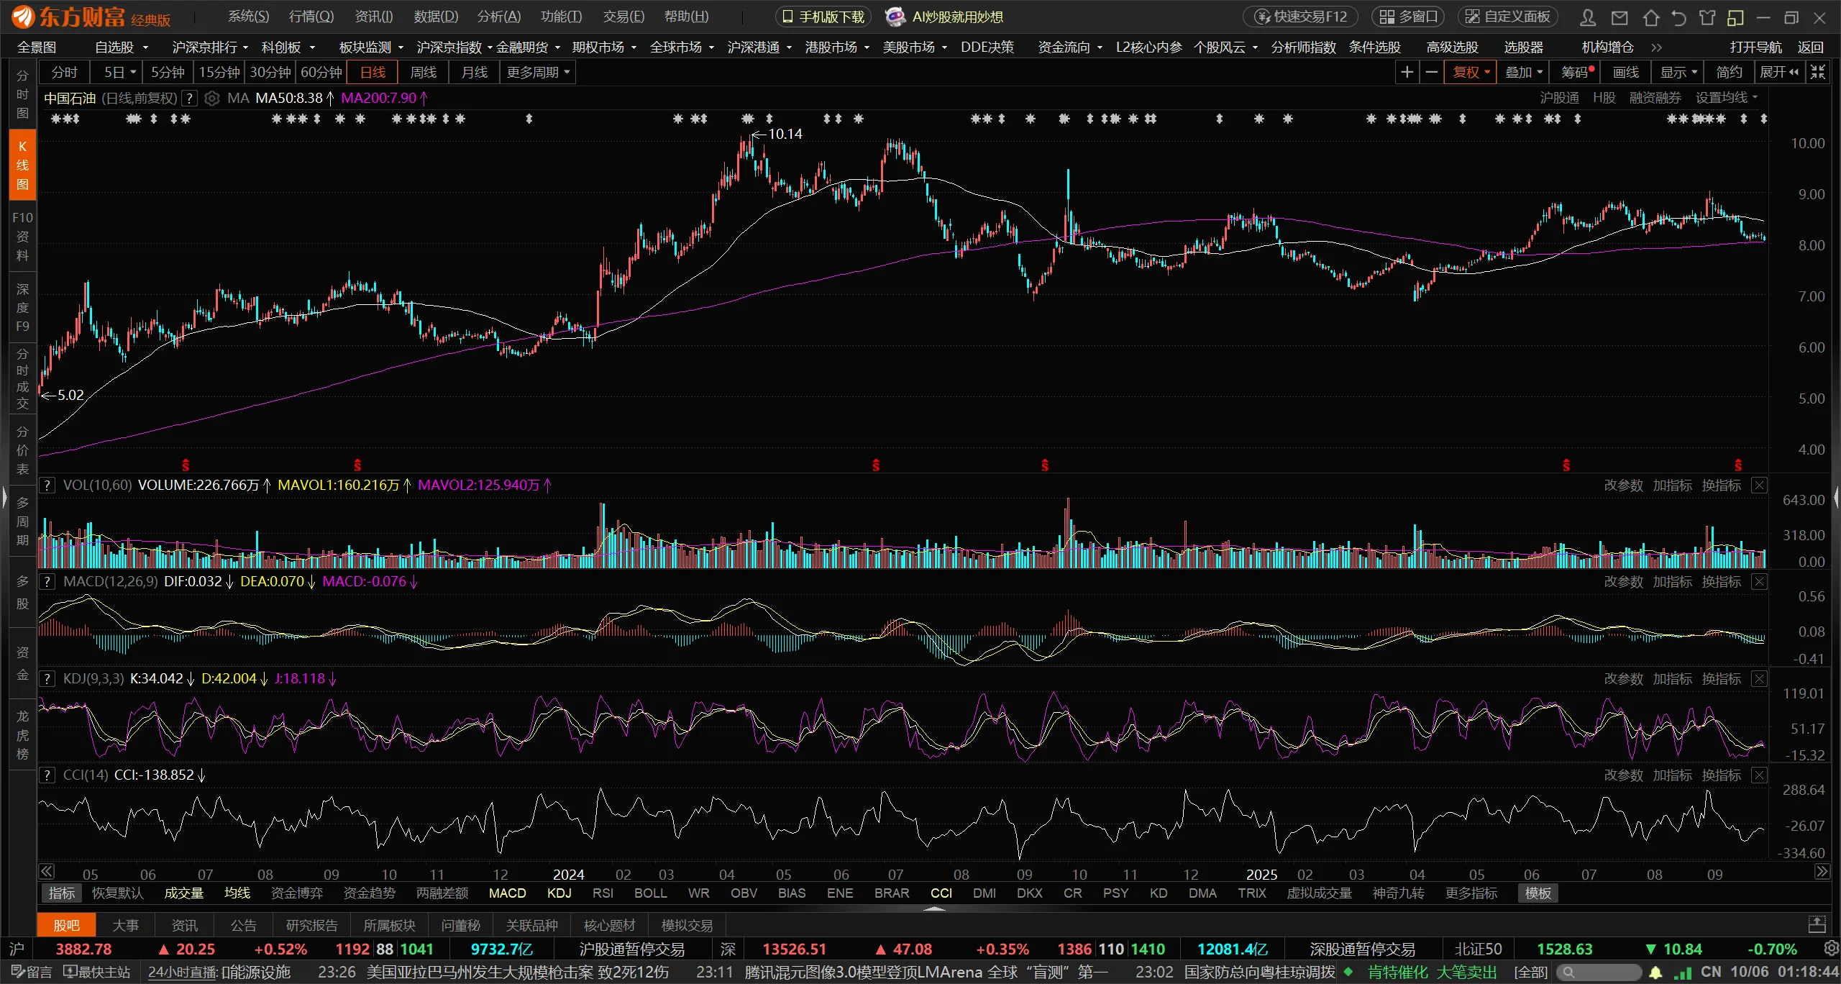Screen dimensions: 1841x984
Task: Click the skin (shirt) icon in title bar
Action: click(1707, 17)
